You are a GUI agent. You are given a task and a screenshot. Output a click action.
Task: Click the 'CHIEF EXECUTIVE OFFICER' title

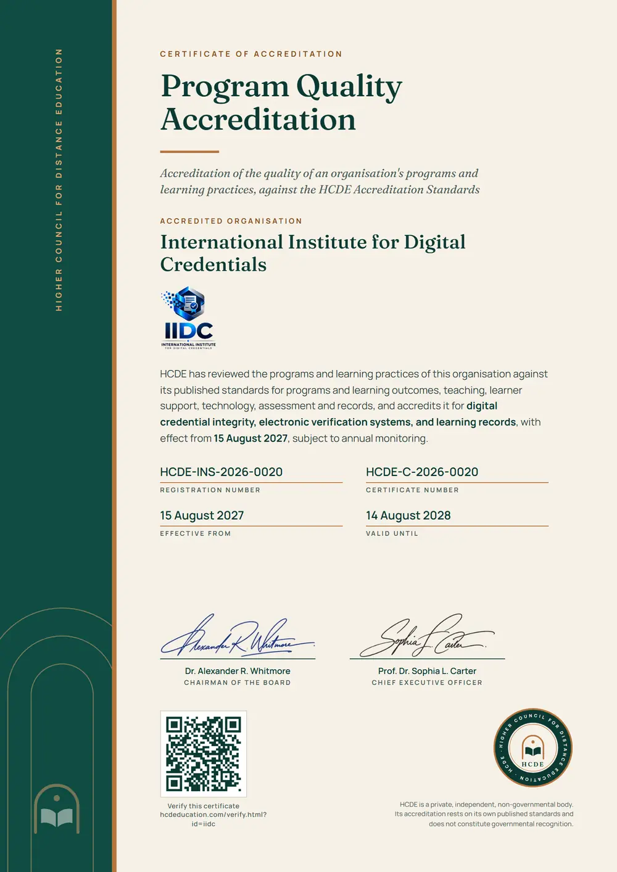pos(427,683)
